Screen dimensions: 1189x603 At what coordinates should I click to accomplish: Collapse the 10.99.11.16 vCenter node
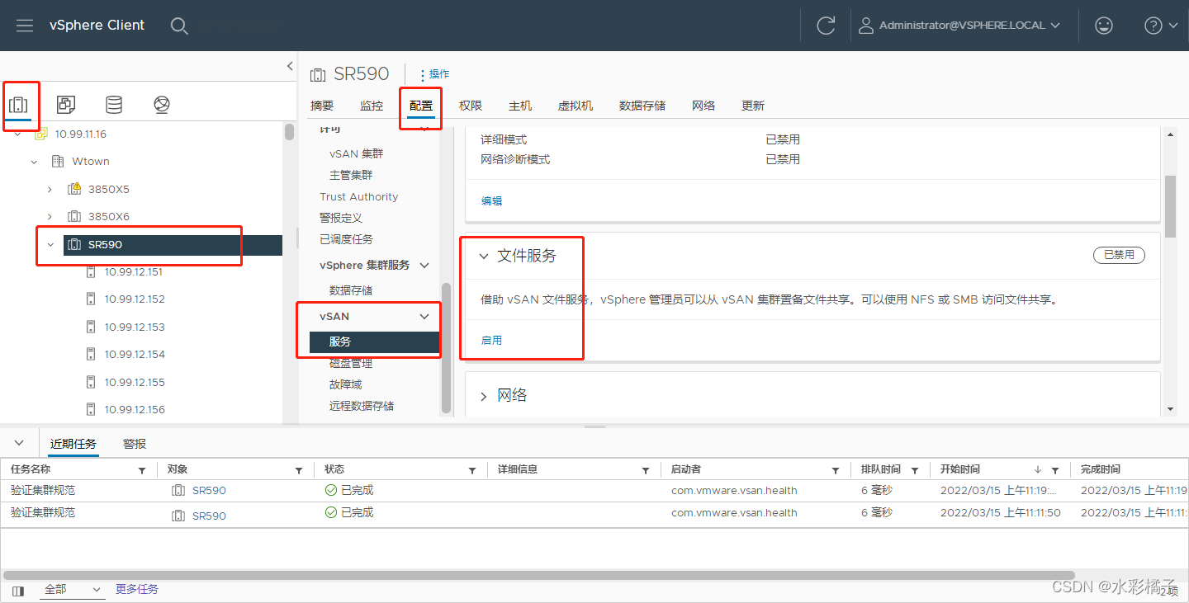tap(17, 134)
